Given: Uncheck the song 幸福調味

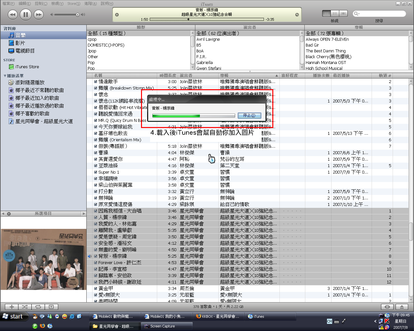Looking at the screenshot, I should (x=96, y=179).
